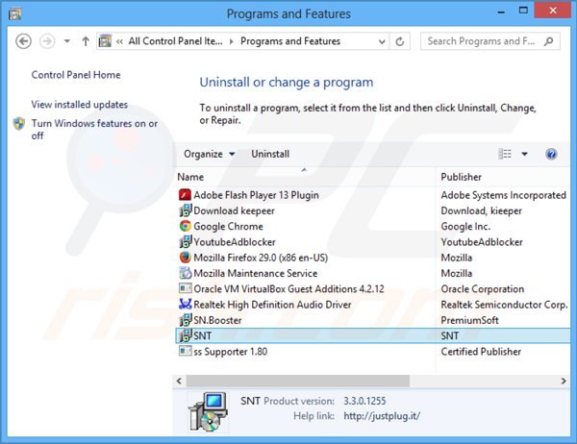The image size is (577, 444).
Task: Expand the address bar history dropdown
Action: (x=382, y=41)
